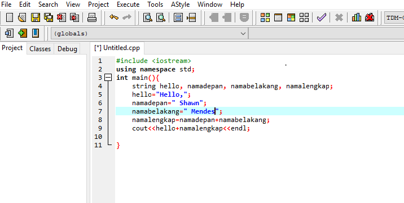Click the green plus icon in second toolbar row

23,33
